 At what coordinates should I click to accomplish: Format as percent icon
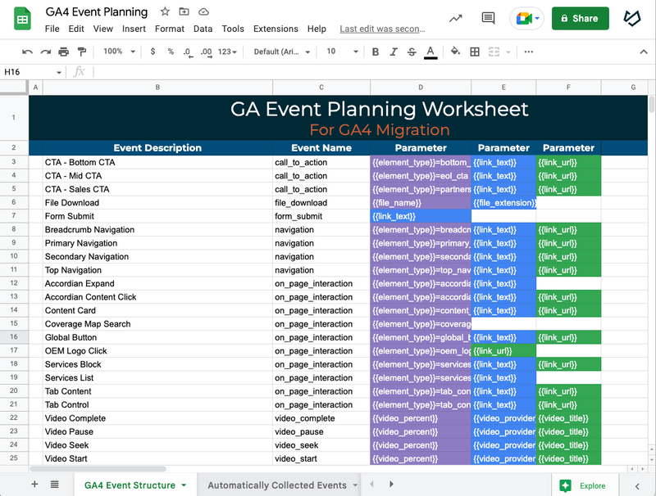tap(171, 52)
